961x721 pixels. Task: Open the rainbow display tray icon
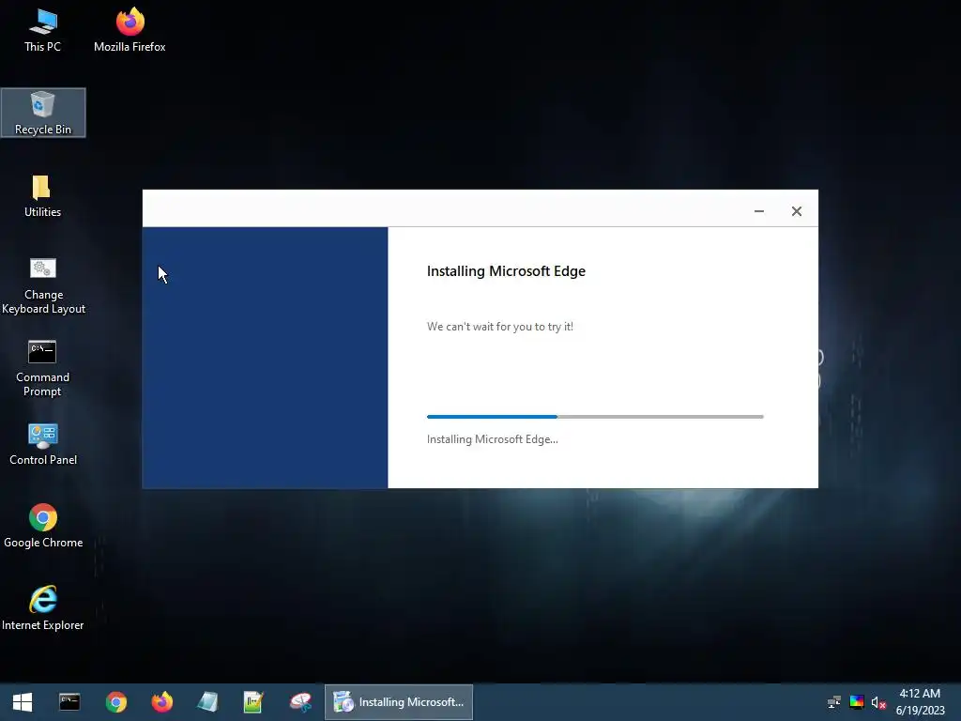(x=857, y=702)
